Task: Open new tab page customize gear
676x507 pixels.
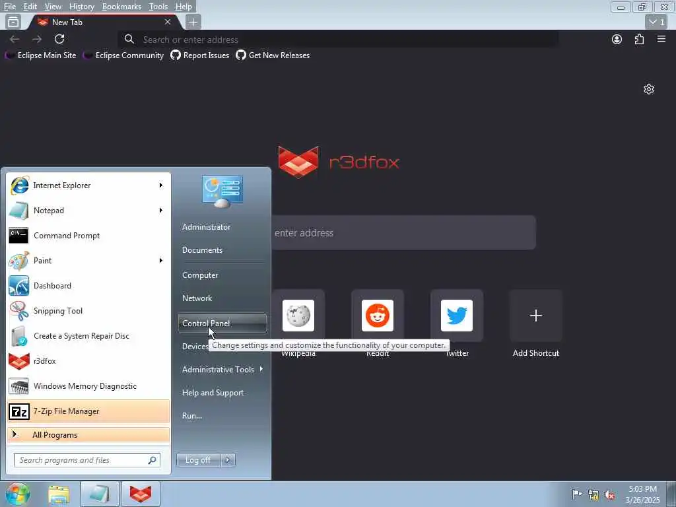Action: (x=649, y=89)
